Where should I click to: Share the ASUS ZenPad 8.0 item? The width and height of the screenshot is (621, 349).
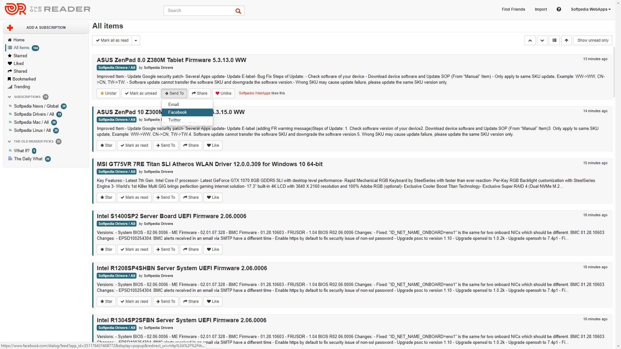[200, 93]
